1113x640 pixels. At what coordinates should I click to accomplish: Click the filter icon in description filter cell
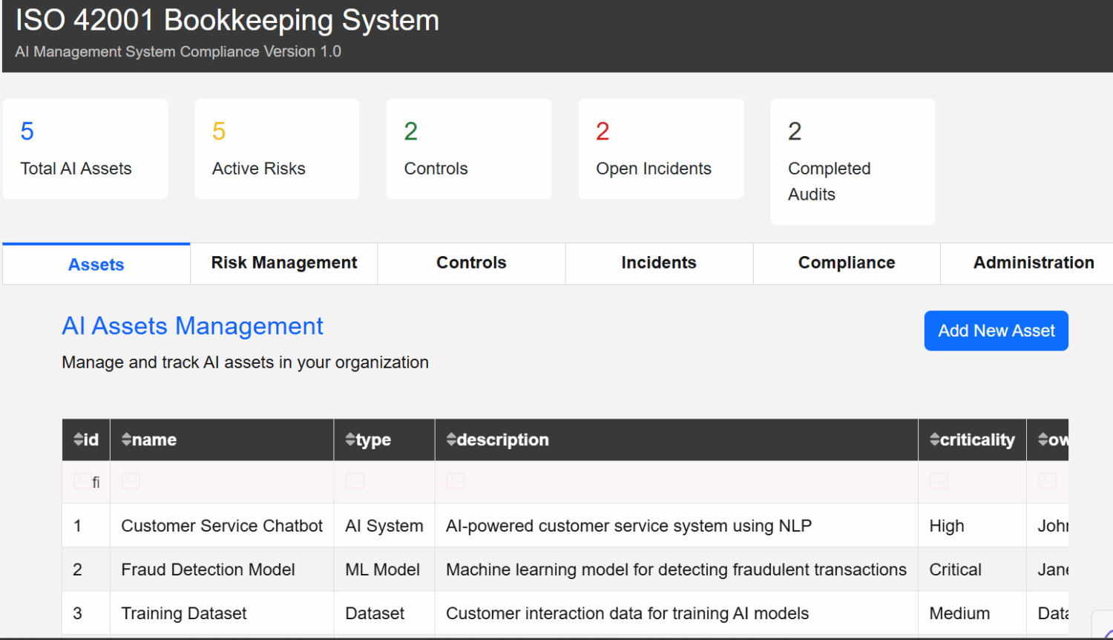456,481
